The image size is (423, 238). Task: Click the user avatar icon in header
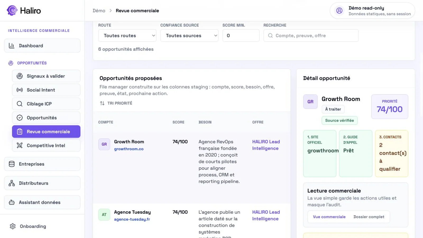coord(339,11)
